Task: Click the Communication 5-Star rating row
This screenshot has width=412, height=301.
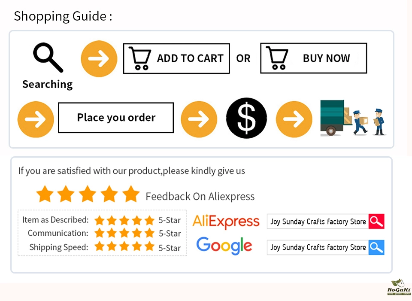Action: click(124, 234)
